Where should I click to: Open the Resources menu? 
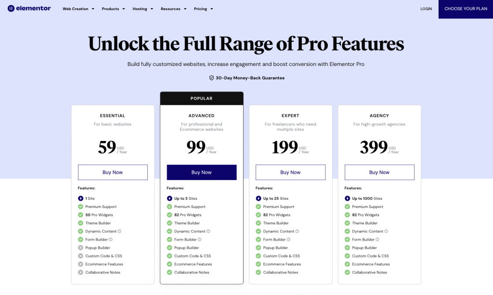tap(173, 9)
